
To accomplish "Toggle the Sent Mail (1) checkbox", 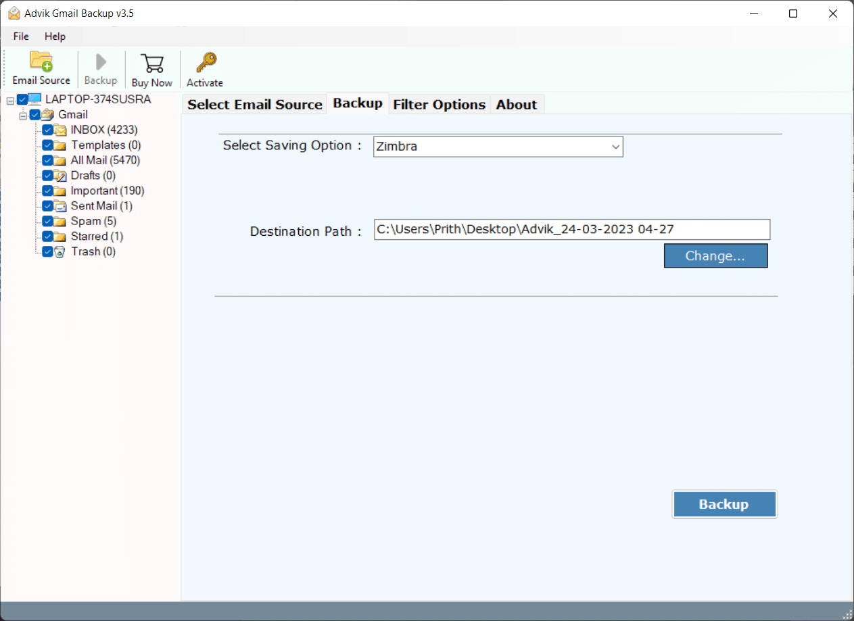I will (x=47, y=206).
